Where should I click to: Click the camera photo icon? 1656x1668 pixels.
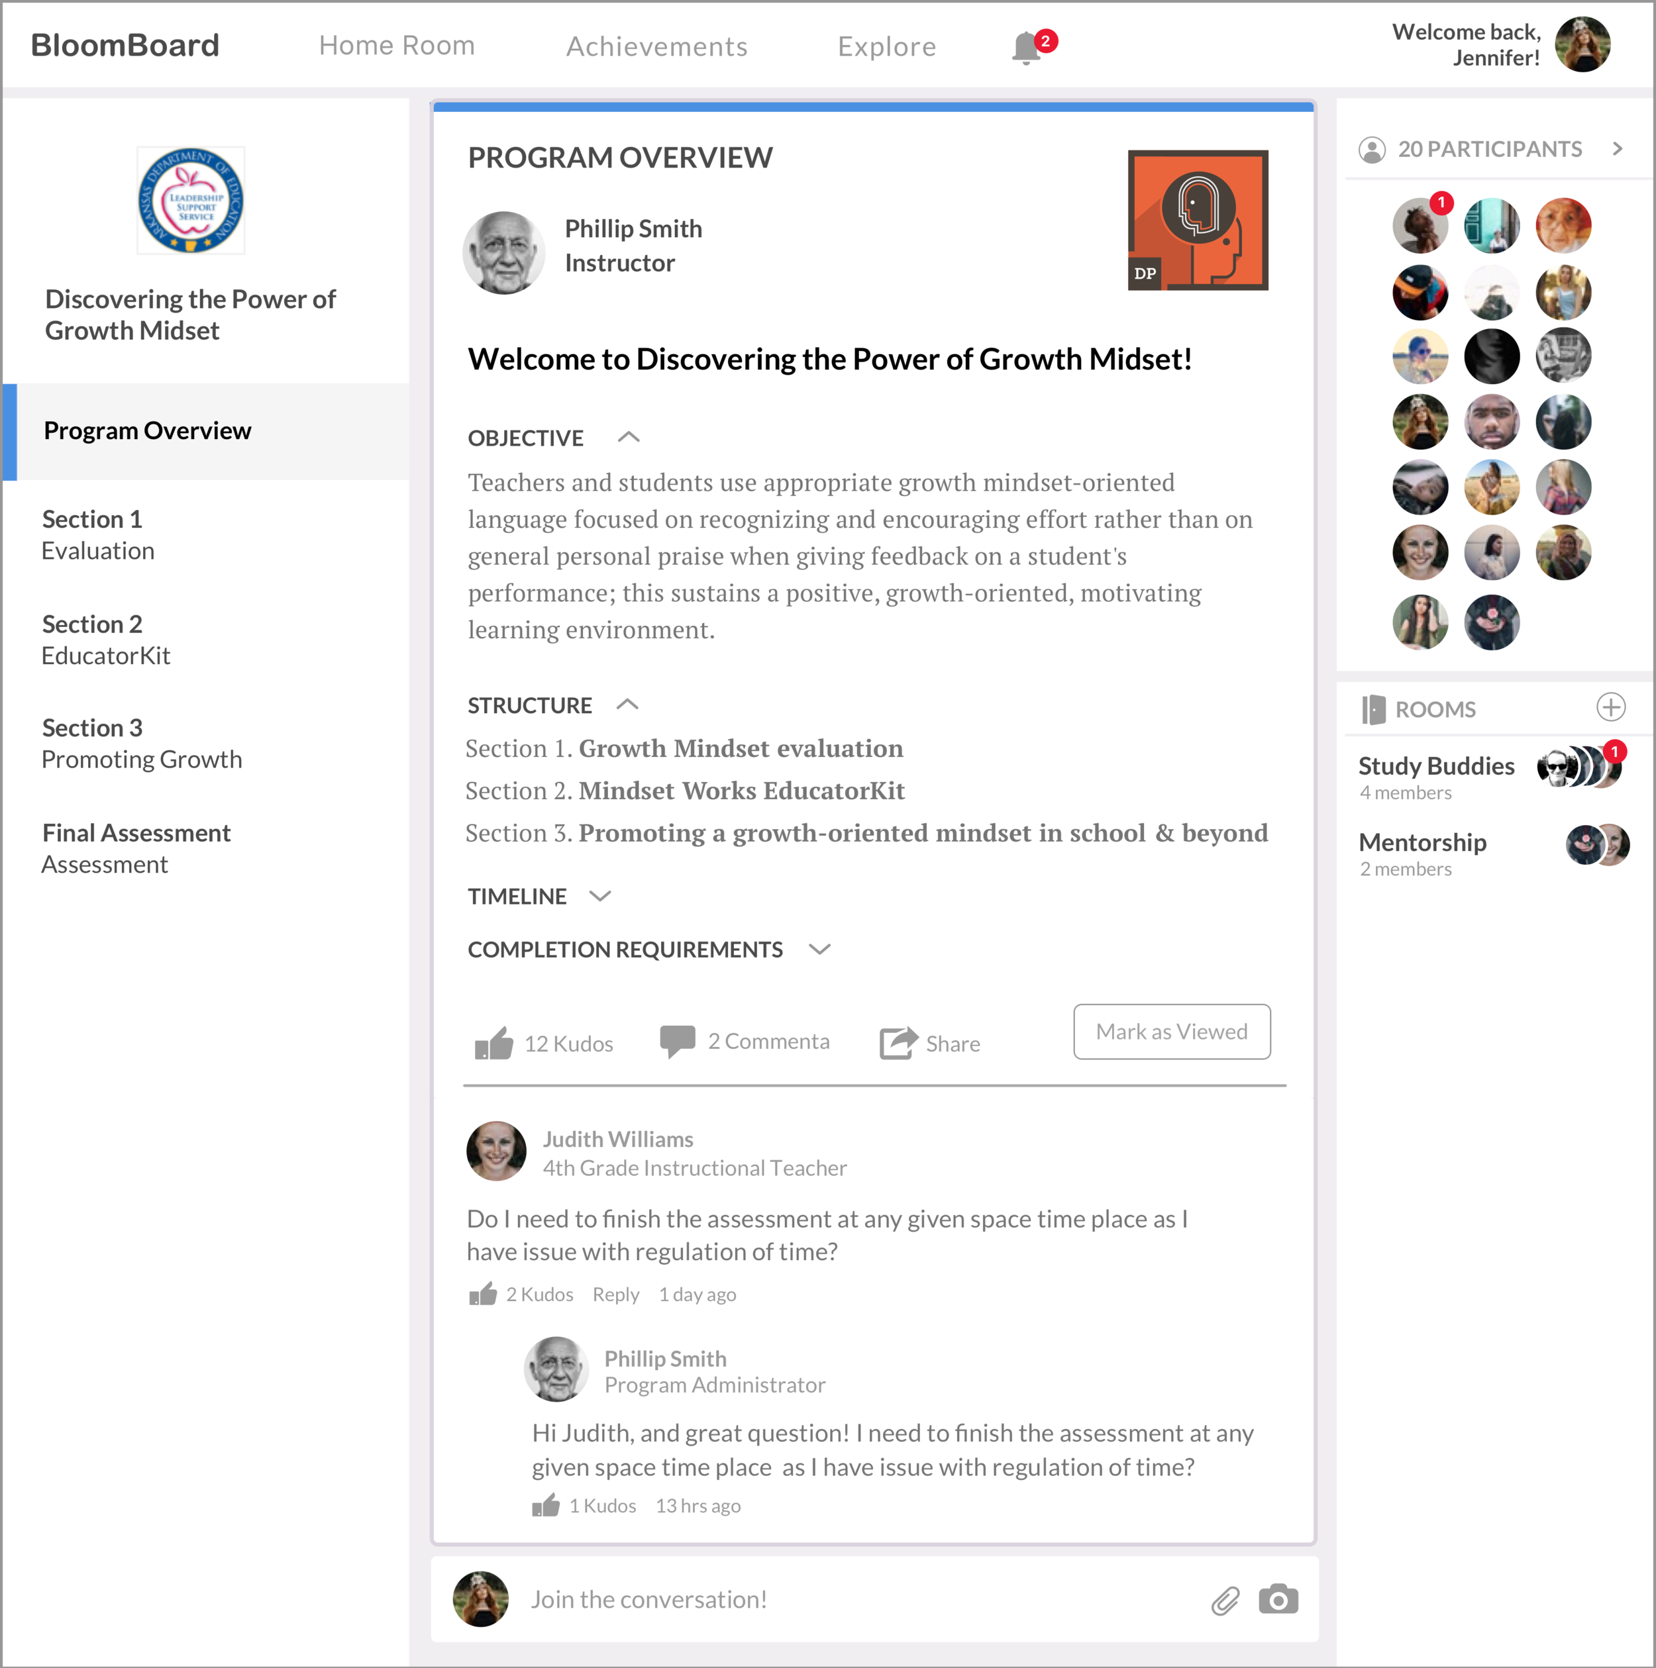(1278, 1599)
